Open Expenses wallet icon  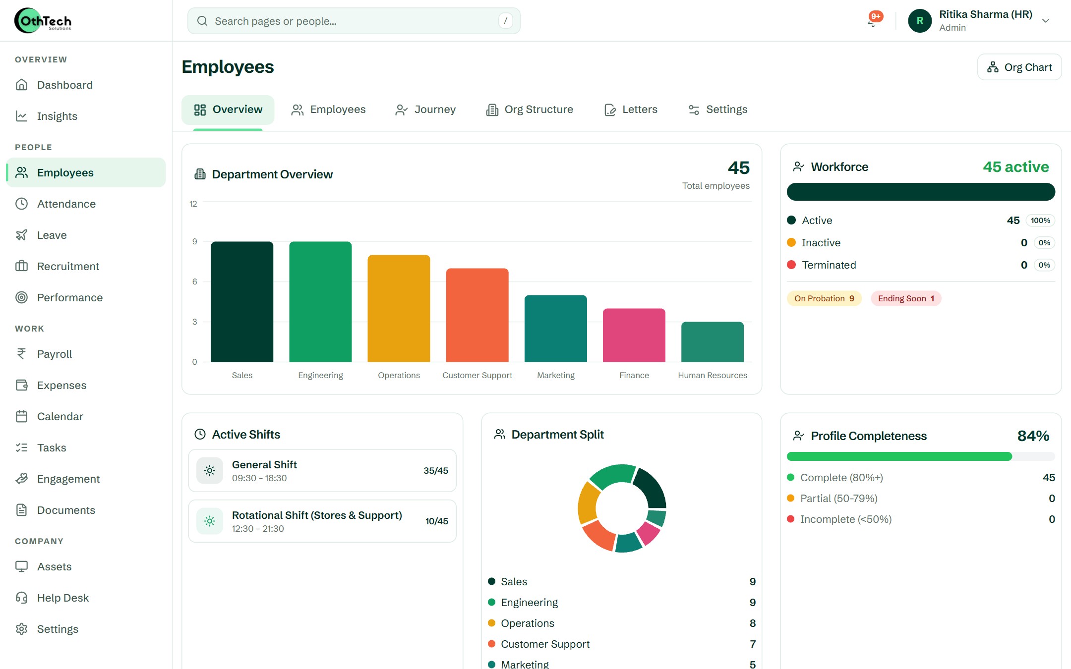point(21,385)
